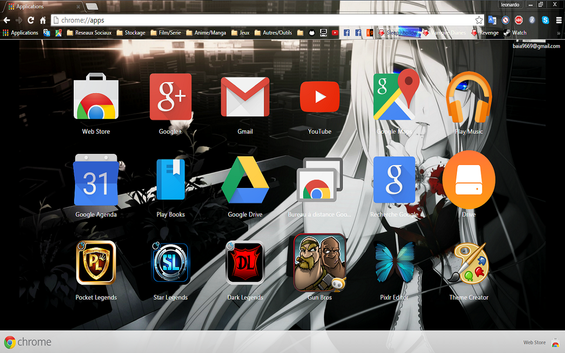The image size is (565, 353).
Task: Open the Dark Legends game
Action: click(245, 263)
